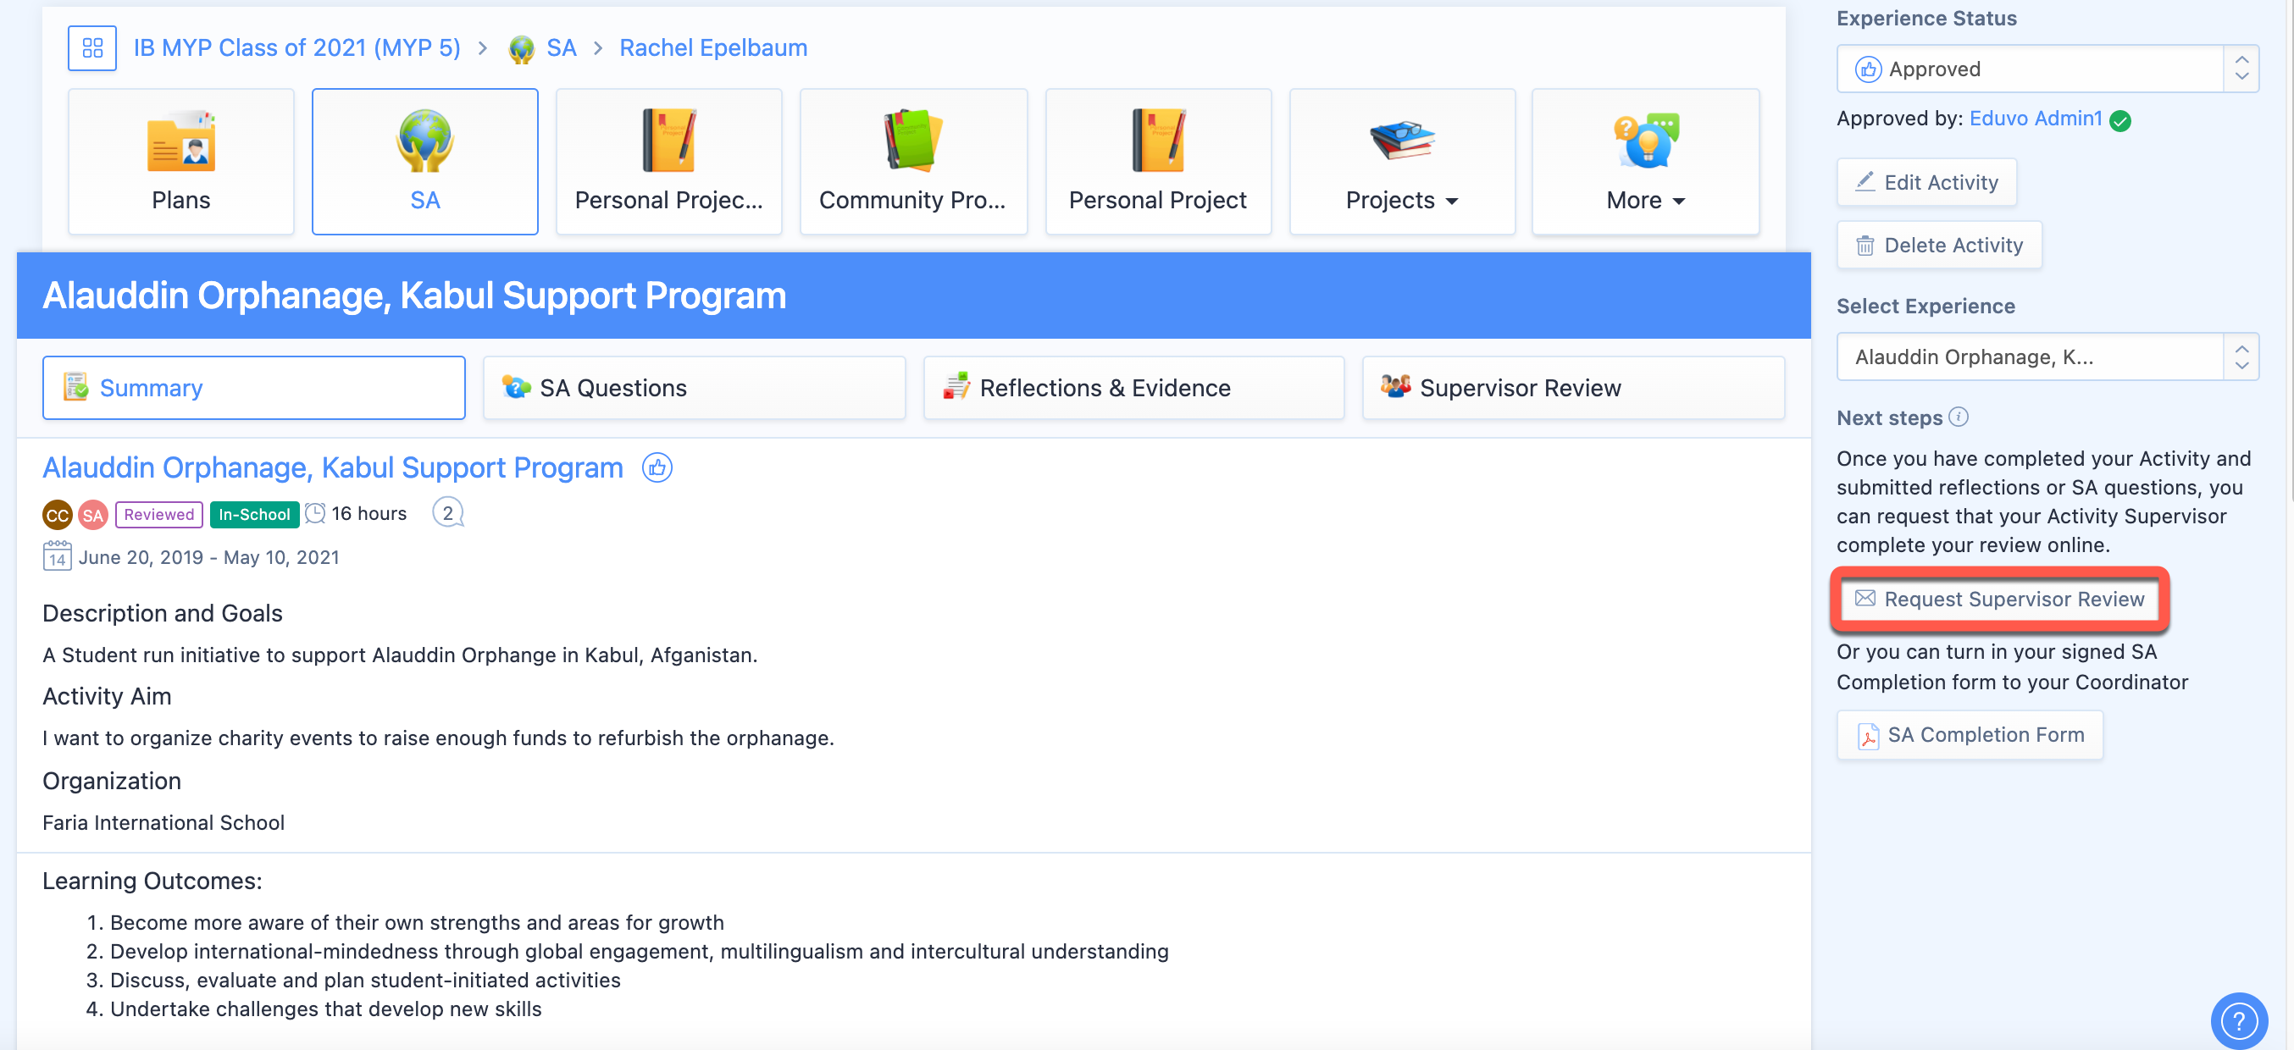Click the Plans folder icon
2294x1050 pixels.
point(180,141)
